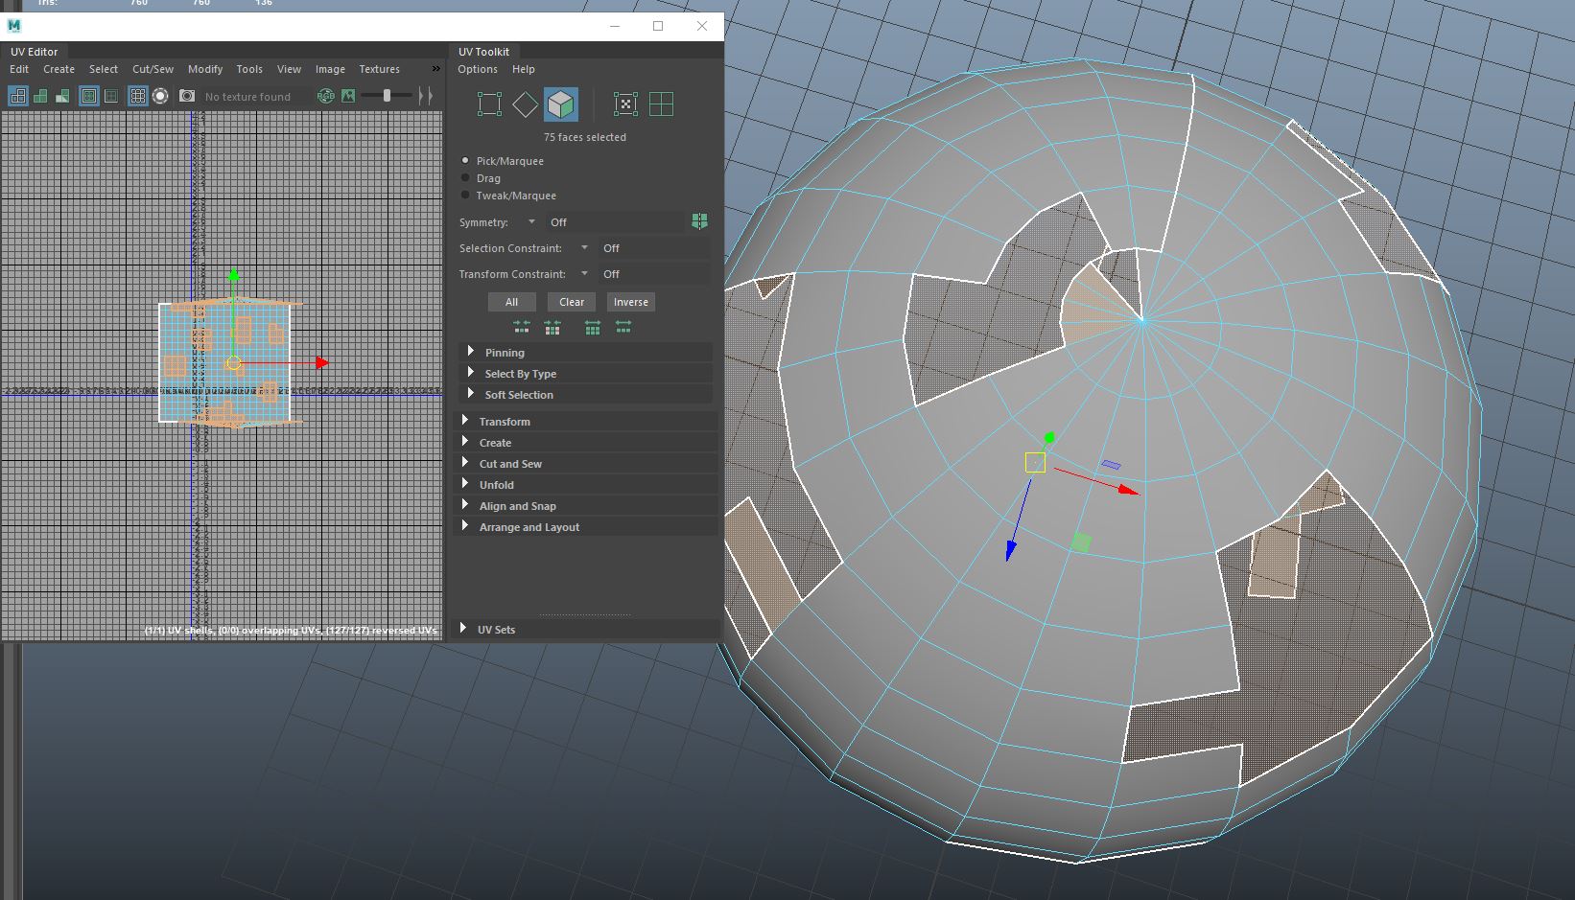Image resolution: width=1575 pixels, height=900 pixels.
Task: Open the Symmetry dropdown arrow
Action: (x=531, y=222)
